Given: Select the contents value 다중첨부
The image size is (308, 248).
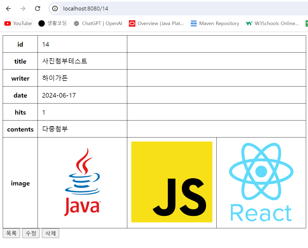Looking at the screenshot, I should pos(55,129).
